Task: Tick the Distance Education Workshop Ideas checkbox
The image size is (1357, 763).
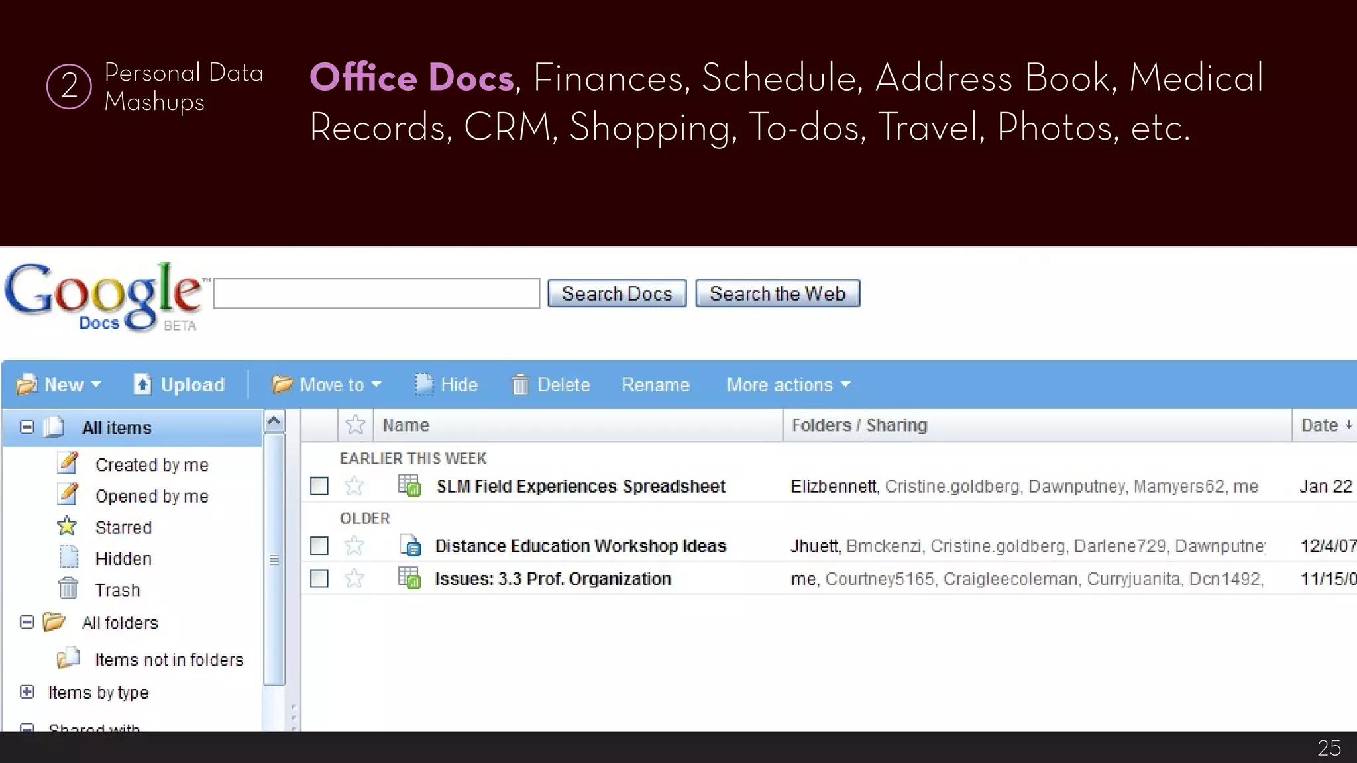Action: 319,546
